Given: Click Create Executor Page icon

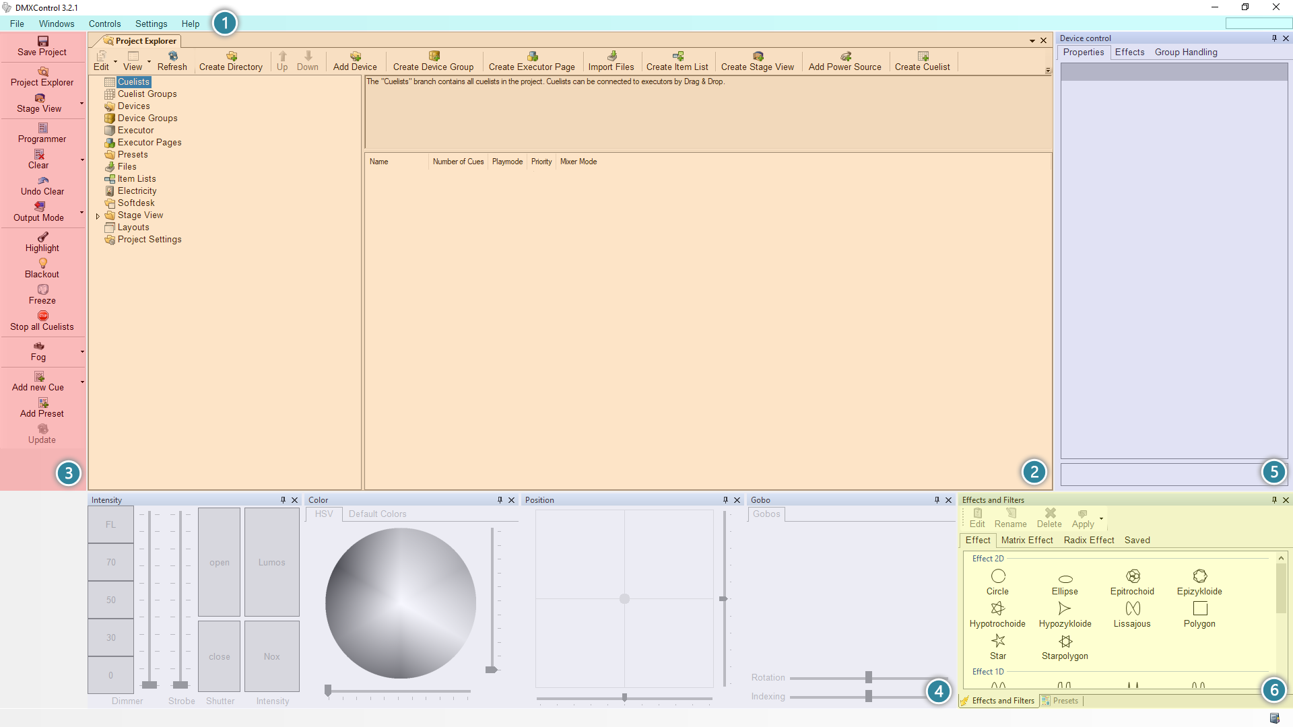Looking at the screenshot, I should [532, 57].
